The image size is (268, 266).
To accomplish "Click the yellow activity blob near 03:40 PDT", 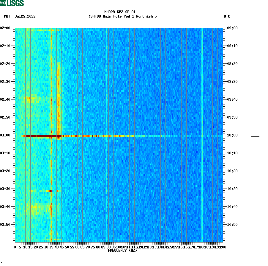I will [33, 207].
